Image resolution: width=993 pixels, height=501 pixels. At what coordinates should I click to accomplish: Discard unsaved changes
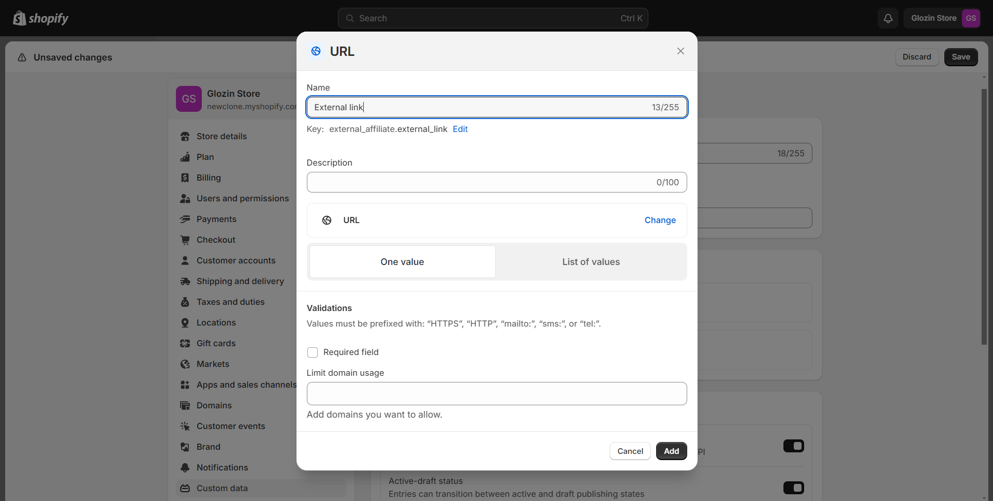(916, 57)
